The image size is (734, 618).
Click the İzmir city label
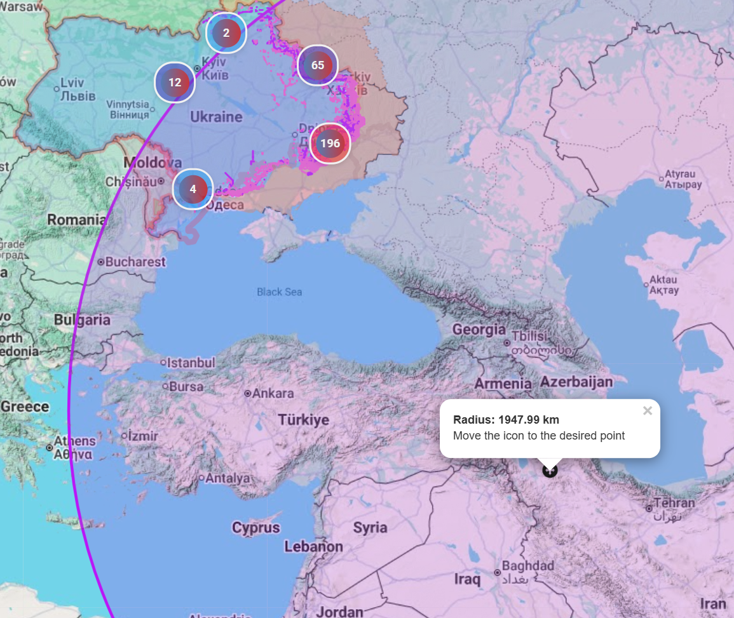pos(143,436)
